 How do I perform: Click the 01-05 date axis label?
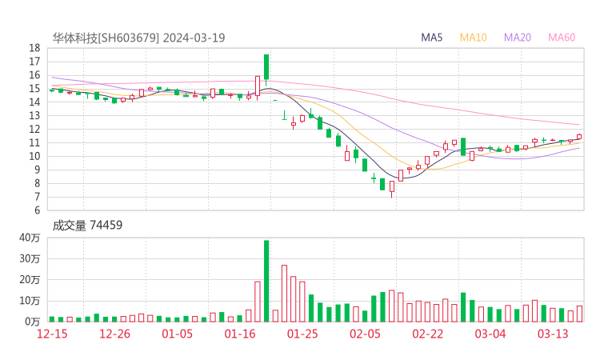(177, 334)
